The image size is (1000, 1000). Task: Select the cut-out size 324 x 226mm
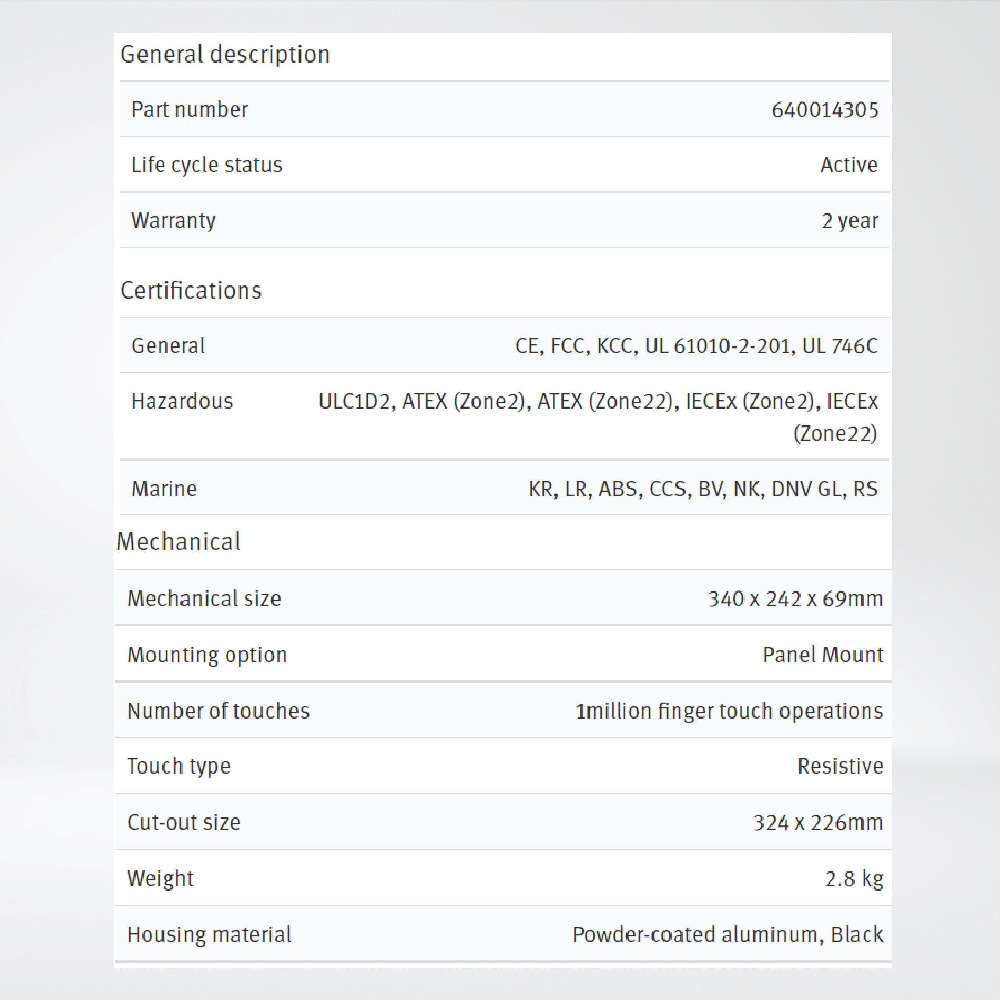point(817,822)
